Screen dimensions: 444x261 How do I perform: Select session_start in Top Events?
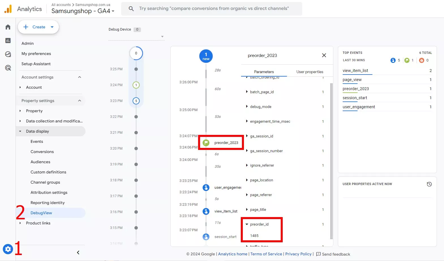355,98
